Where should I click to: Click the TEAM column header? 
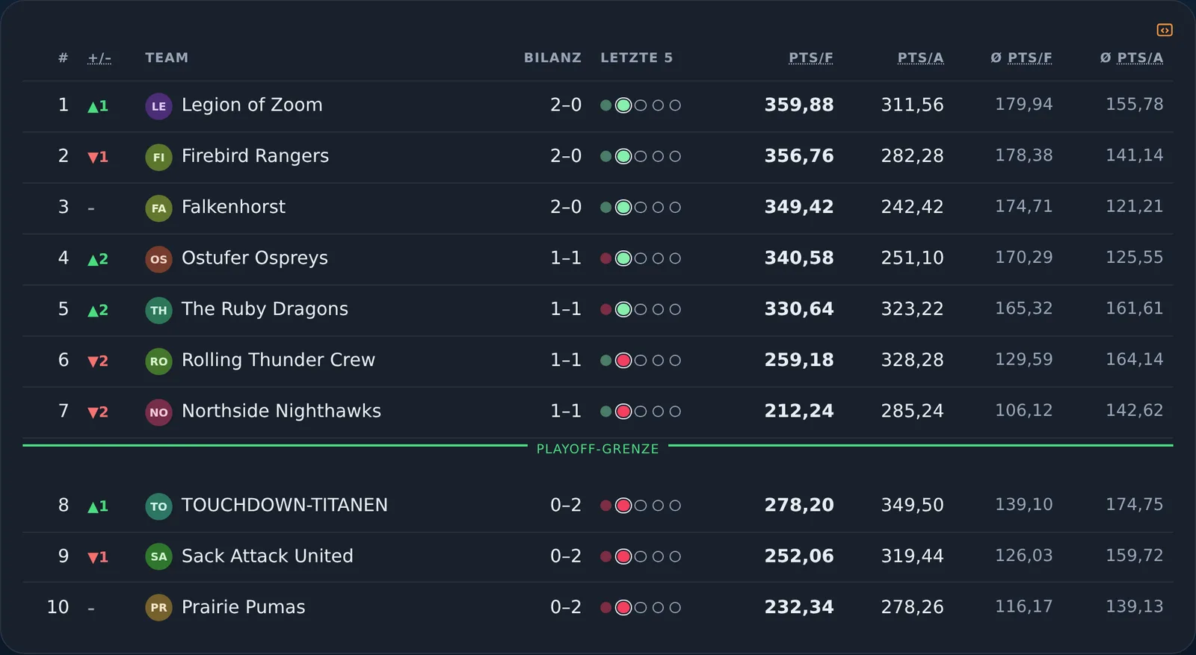[167, 58]
